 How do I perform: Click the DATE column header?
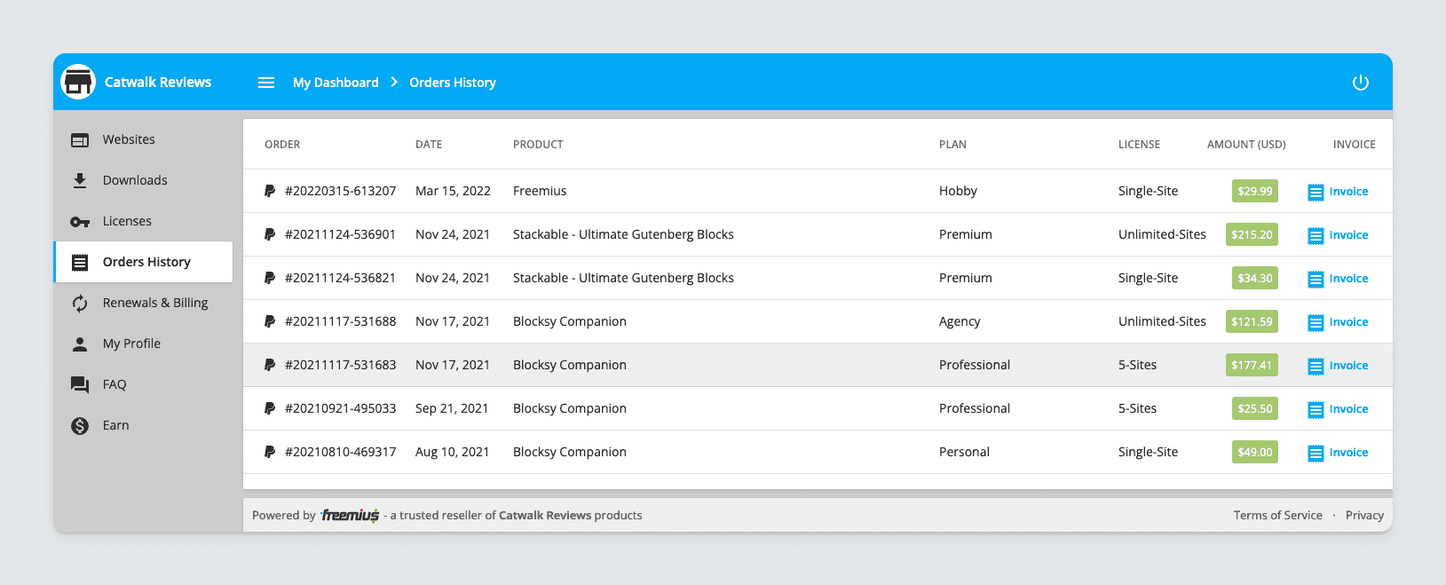coord(429,144)
